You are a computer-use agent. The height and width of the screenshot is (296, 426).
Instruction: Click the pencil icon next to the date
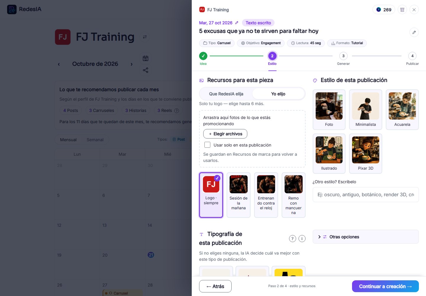click(x=237, y=23)
